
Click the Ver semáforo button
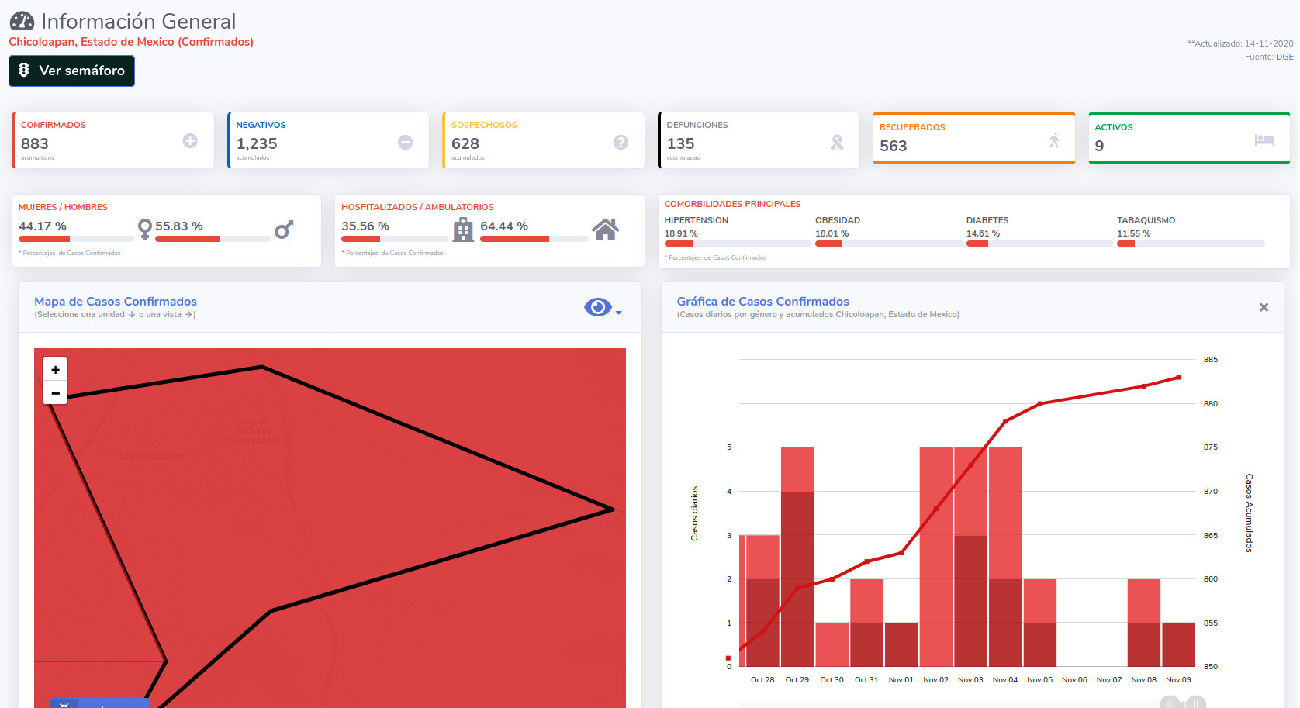(71, 71)
